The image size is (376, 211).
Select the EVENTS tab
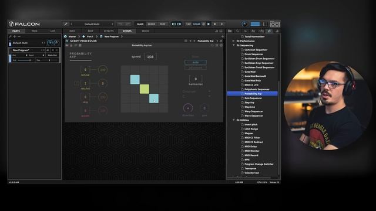click(x=127, y=31)
